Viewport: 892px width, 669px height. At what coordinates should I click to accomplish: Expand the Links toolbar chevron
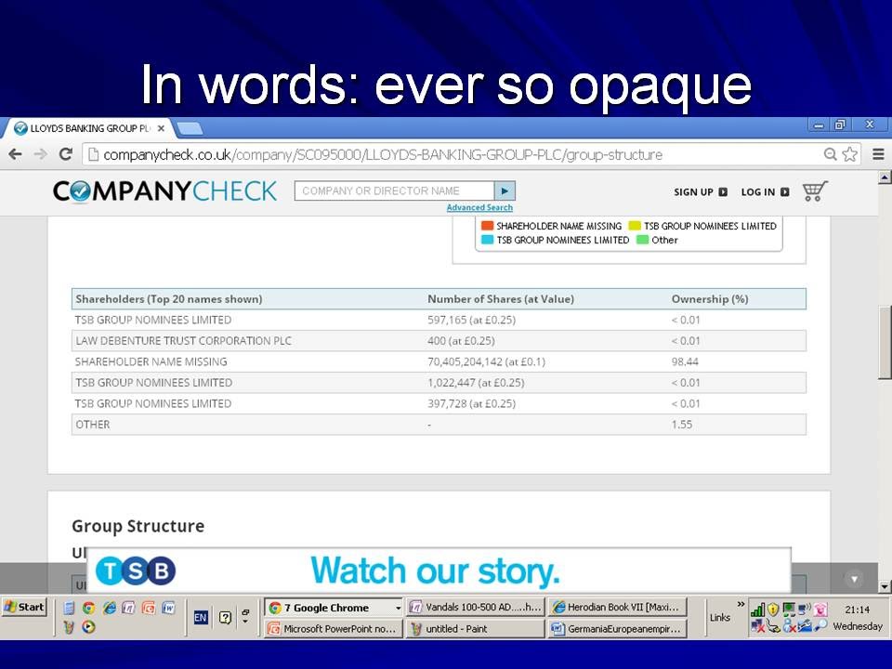(741, 604)
